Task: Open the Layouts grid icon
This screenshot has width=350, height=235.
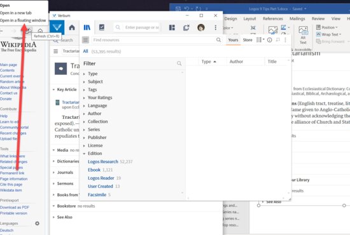Action: click(172, 27)
